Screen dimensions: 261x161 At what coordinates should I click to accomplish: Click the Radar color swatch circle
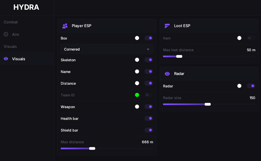coord(239,86)
